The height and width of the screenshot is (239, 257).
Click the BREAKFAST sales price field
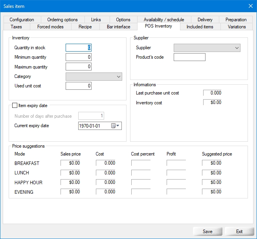(70, 163)
